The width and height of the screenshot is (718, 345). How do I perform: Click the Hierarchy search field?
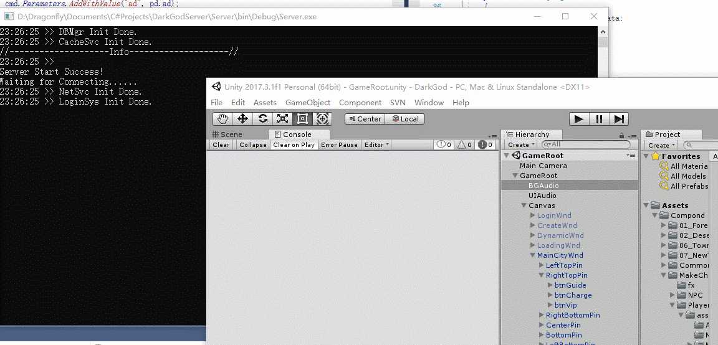tap(586, 144)
